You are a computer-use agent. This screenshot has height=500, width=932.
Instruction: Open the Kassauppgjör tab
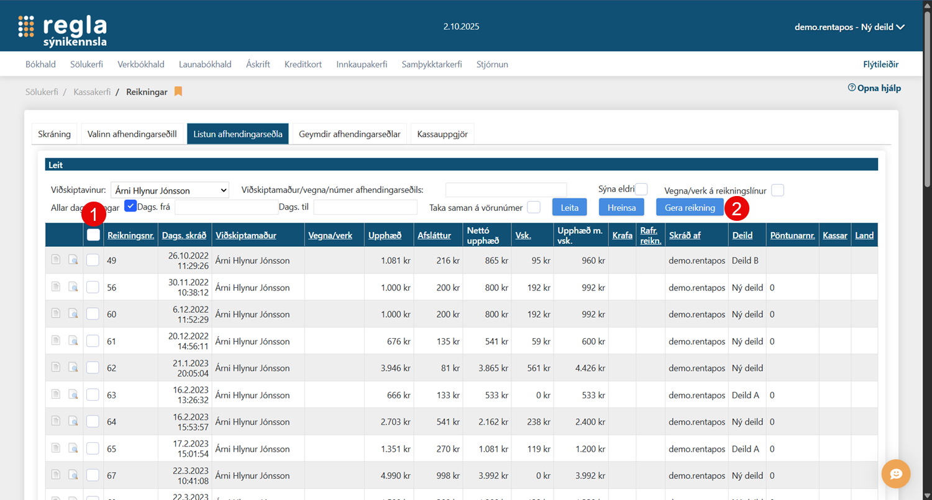(442, 134)
